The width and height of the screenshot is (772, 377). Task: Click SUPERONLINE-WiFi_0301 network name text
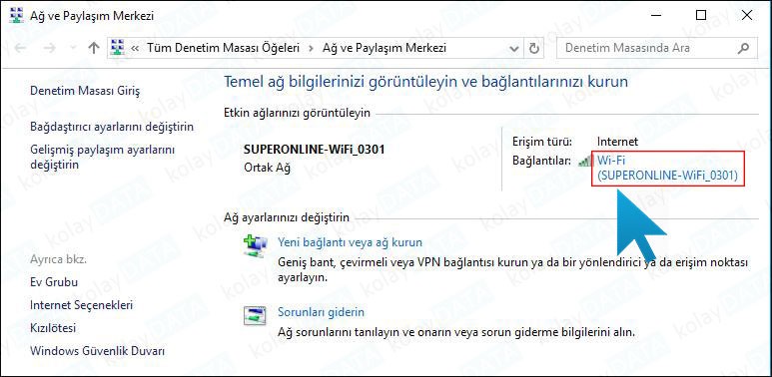click(x=315, y=150)
